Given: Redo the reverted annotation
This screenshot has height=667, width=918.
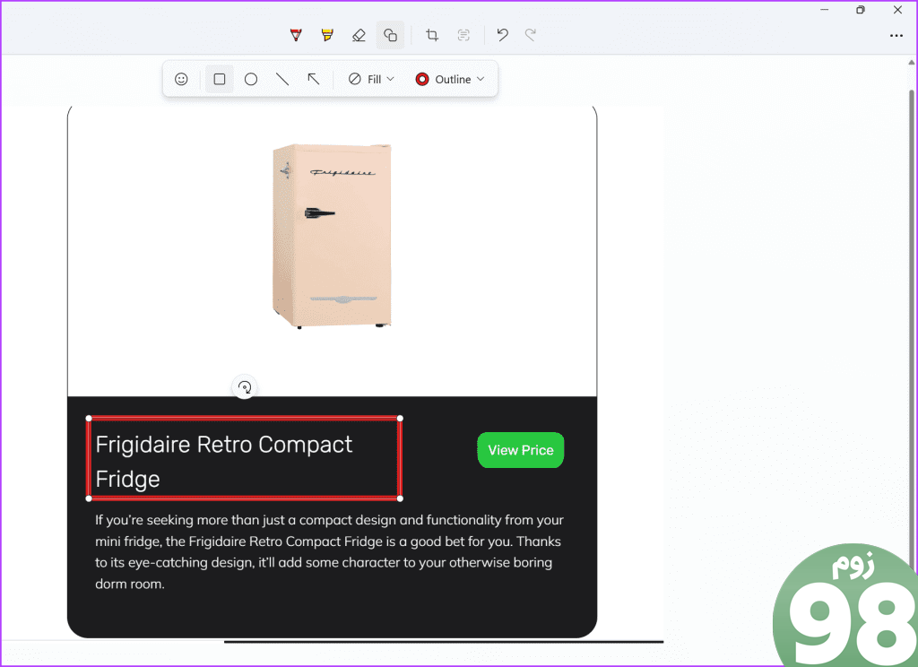Looking at the screenshot, I should 531,35.
